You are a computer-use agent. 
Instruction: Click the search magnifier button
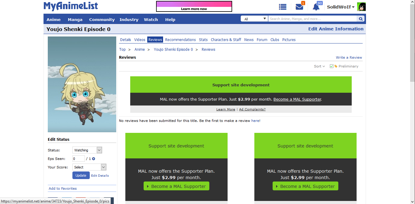point(361,19)
